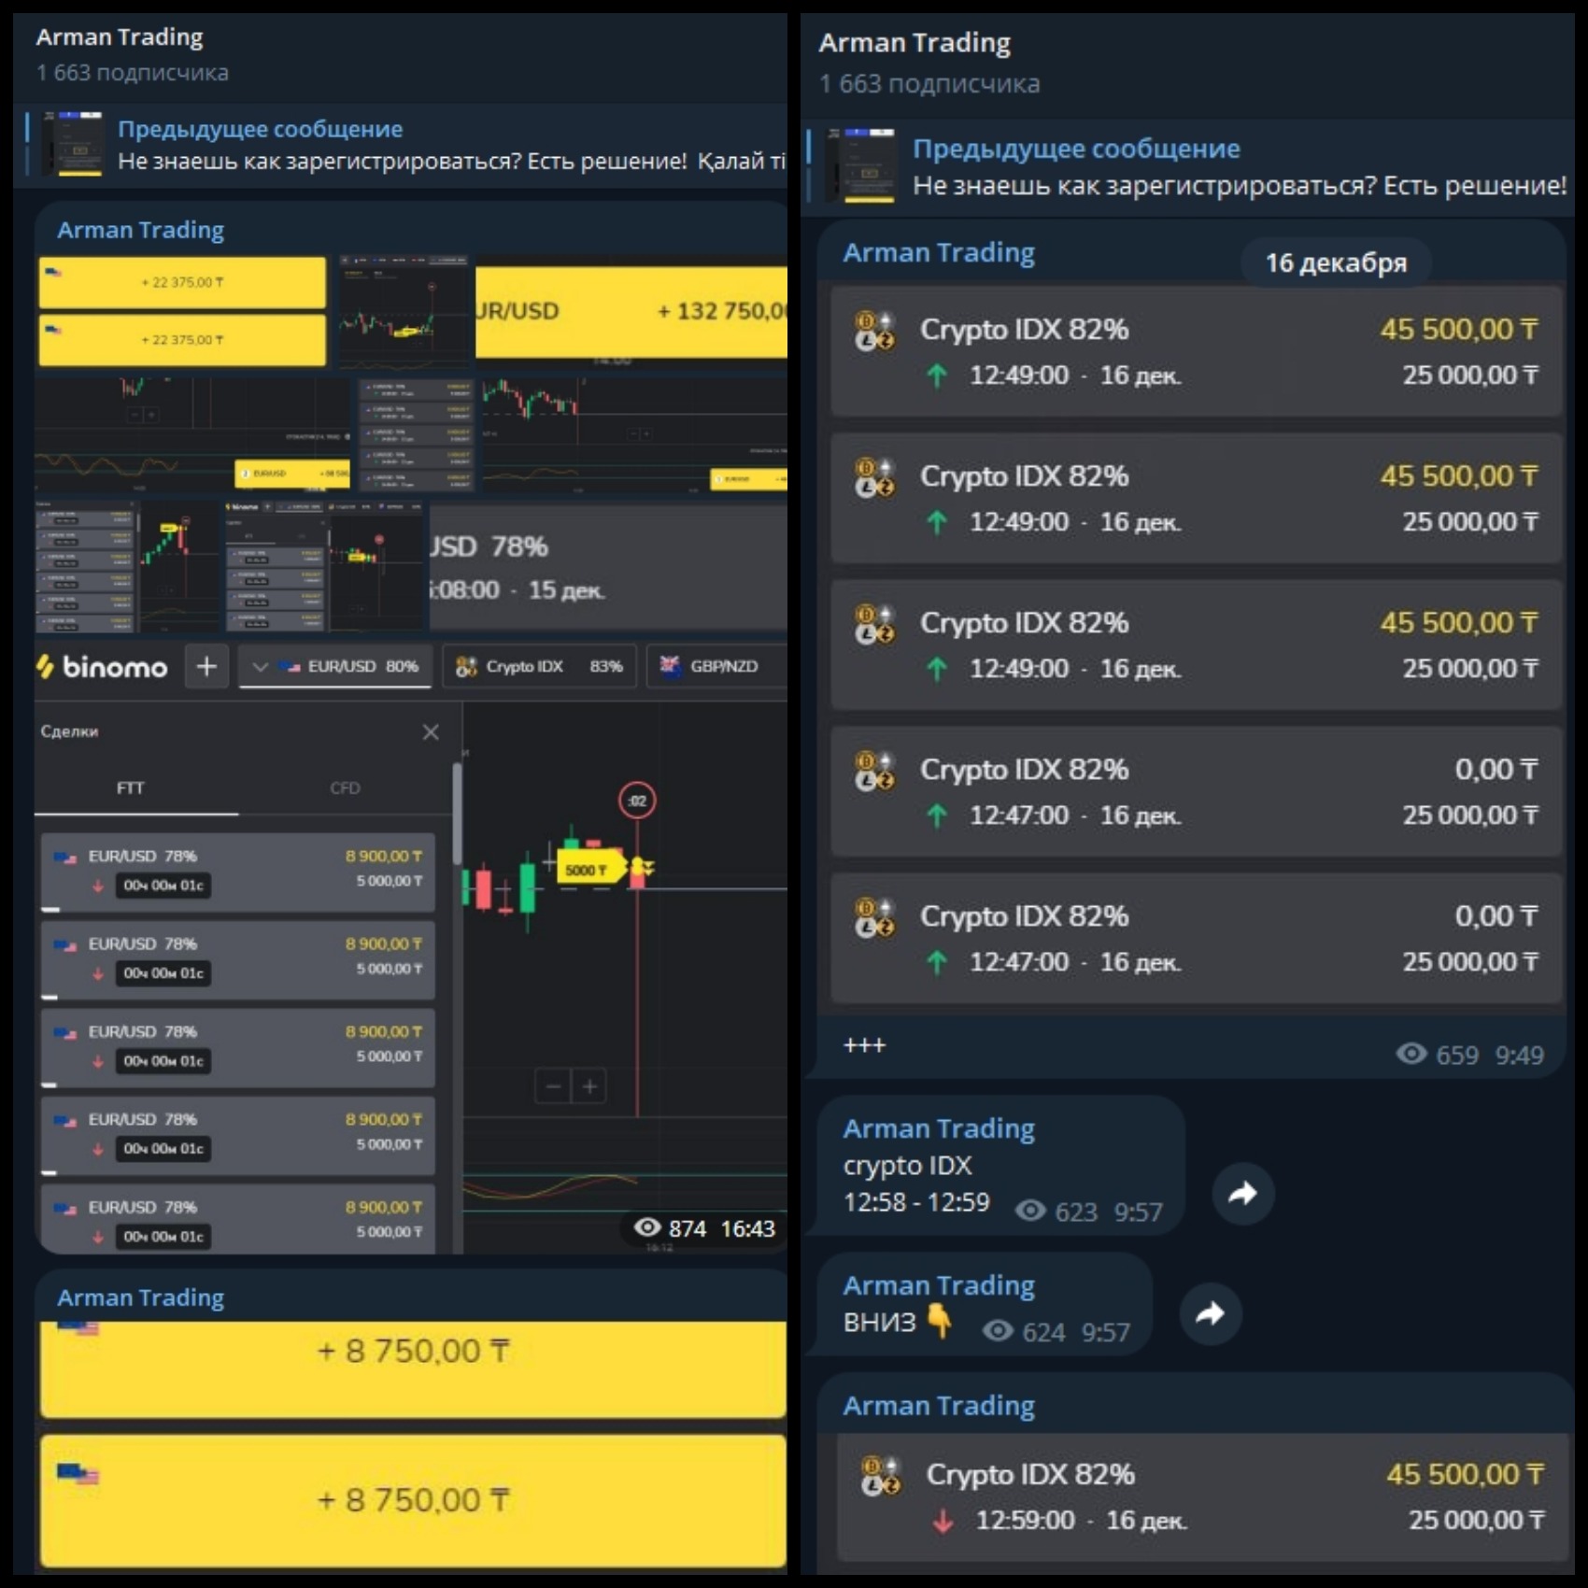Image resolution: width=1588 pixels, height=1588 pixels.
Task: Click the '+++' message caption
Action: point(864,1045)
